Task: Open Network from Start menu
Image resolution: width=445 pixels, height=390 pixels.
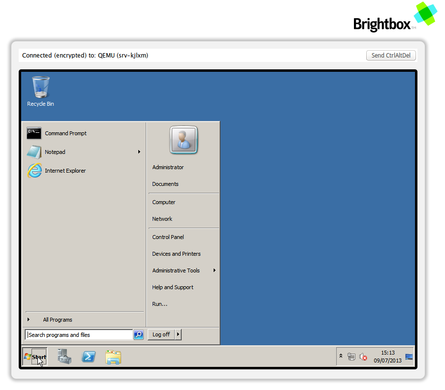Action: pyautogui.click(x=162, y=219)
